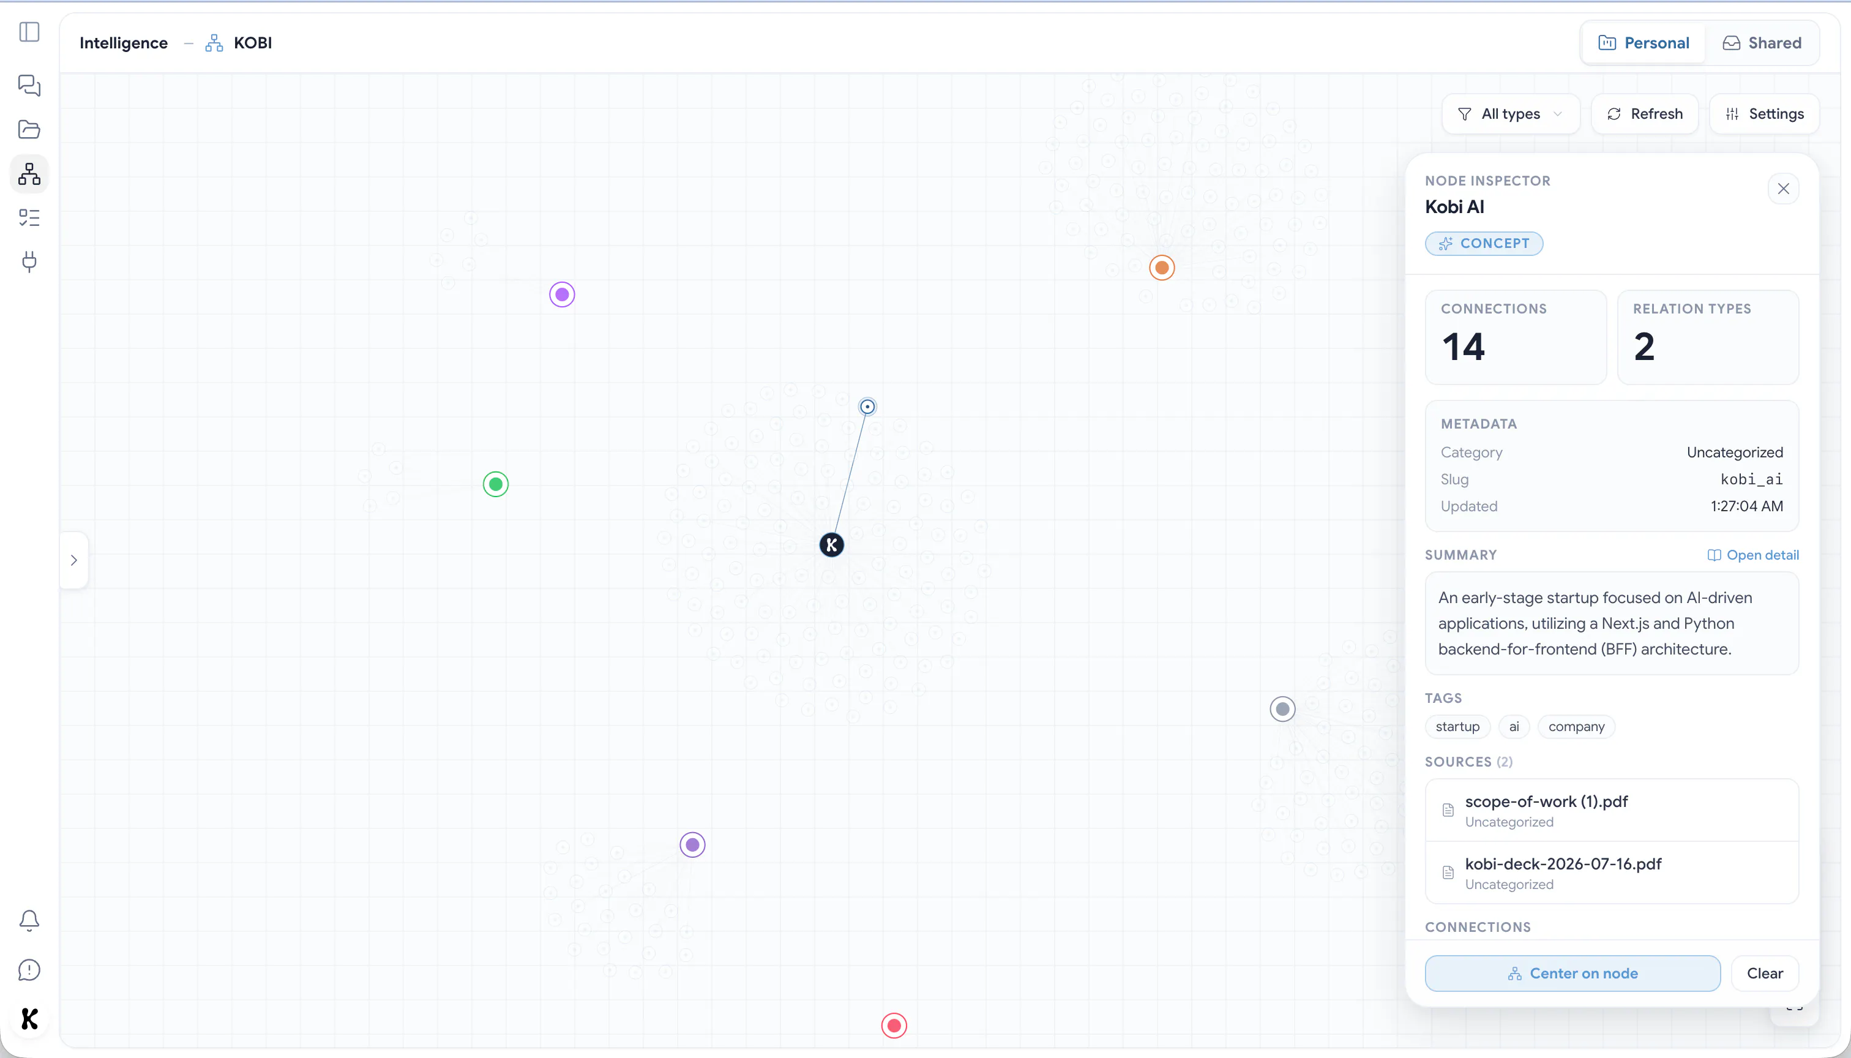Image resolution: width=1851 pixels, height=1058 pixels.
Task: Click the Kobi K logo in sidebar
Action: [x=29, y=1019]
